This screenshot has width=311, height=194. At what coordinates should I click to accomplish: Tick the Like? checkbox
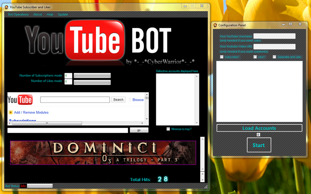(x=255, y=57)
